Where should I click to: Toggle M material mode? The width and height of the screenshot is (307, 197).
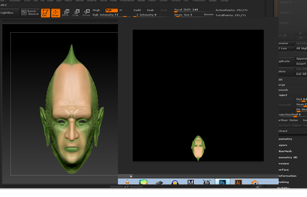125,10
